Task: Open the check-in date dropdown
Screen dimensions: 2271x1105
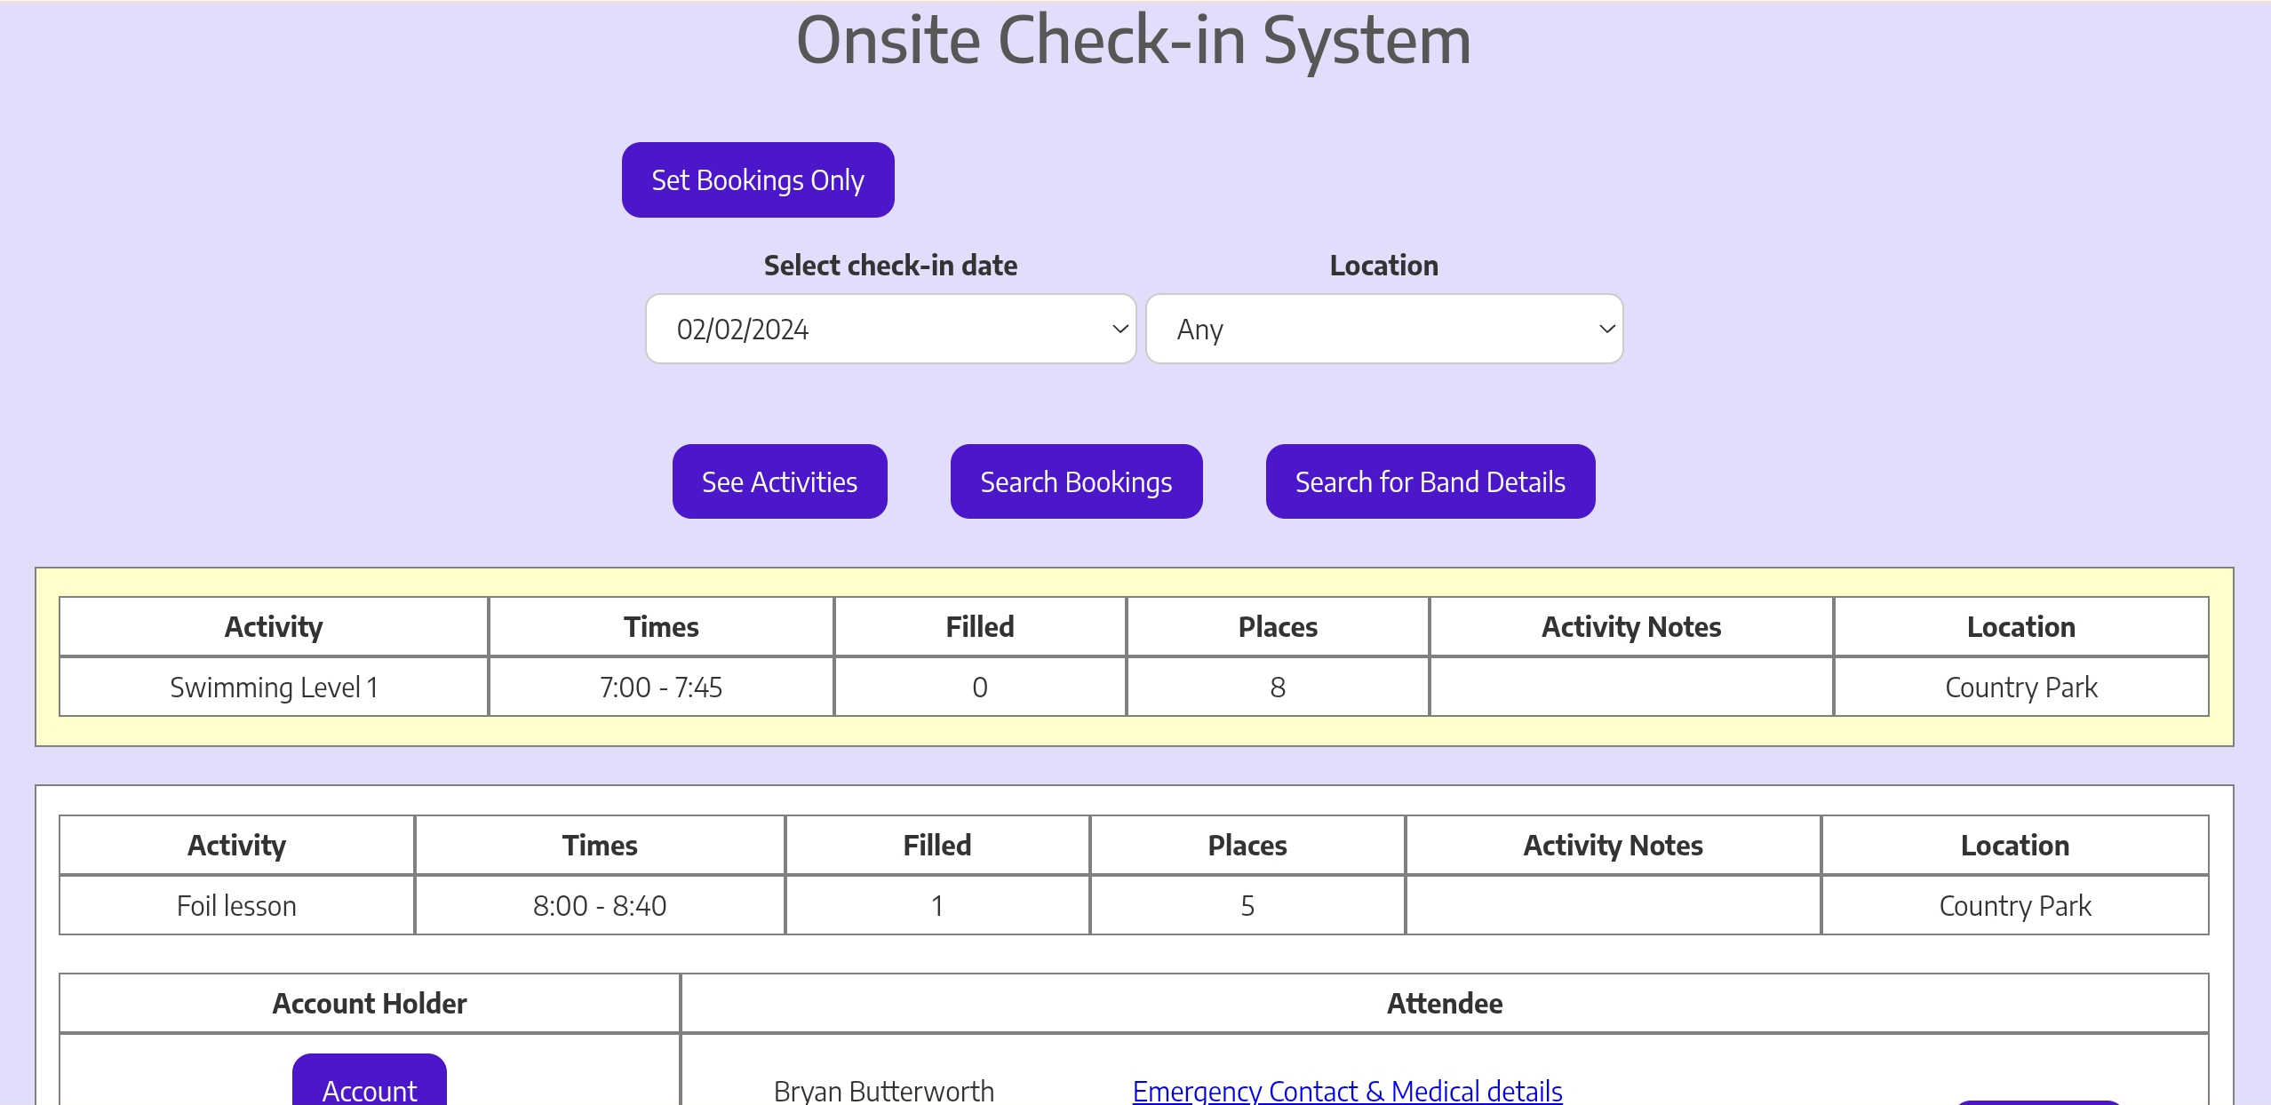Action: pyautogui.click(x=890, y=329)
